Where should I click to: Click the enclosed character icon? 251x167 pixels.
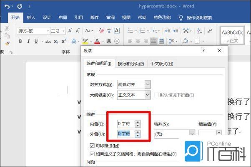[x=117, y=41]
